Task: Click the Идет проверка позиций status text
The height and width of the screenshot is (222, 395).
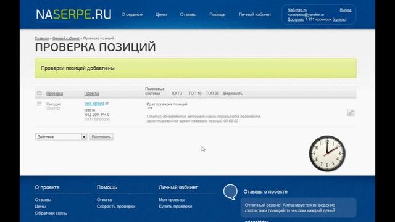Action: (x=167, y=104)
